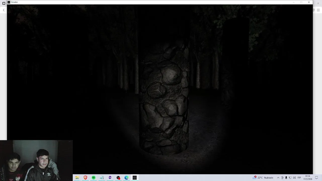Image resolution: width=322 pixels, height=181 pixels.
Task: Switch the ESP input language indicator
Action: click(x=299, y=178)
